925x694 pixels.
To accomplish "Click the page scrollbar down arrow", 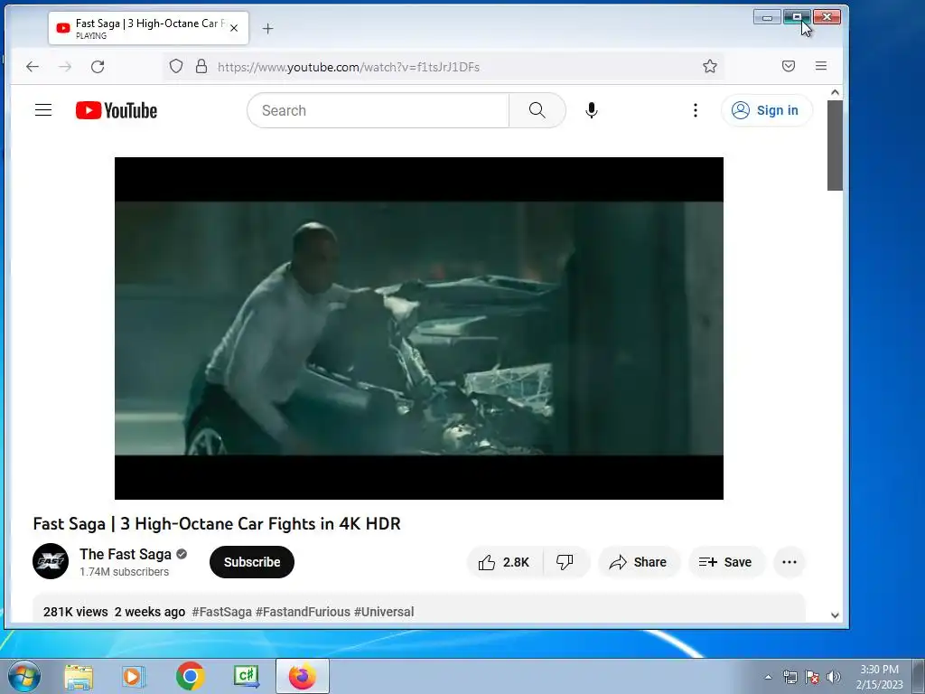I will coord(835,614).
